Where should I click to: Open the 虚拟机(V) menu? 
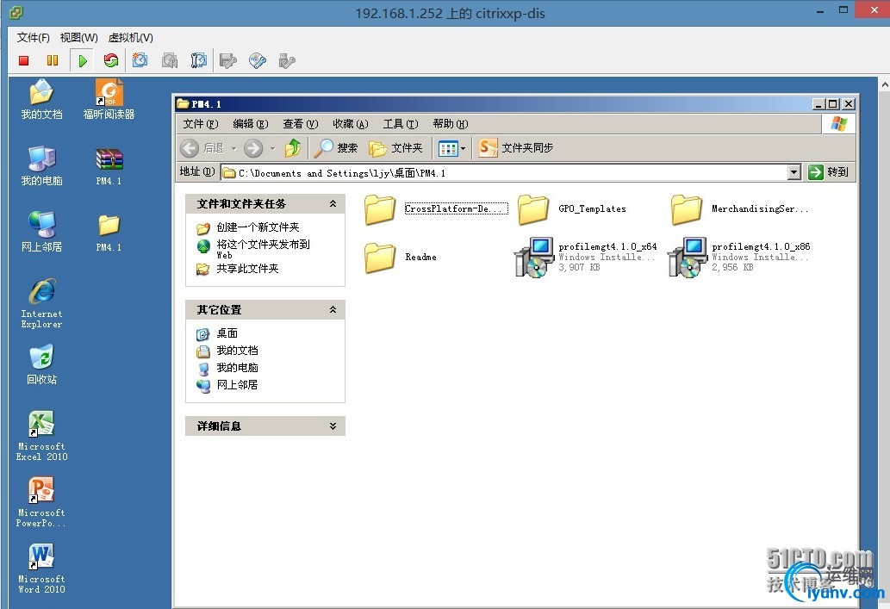tap(131, 37)
